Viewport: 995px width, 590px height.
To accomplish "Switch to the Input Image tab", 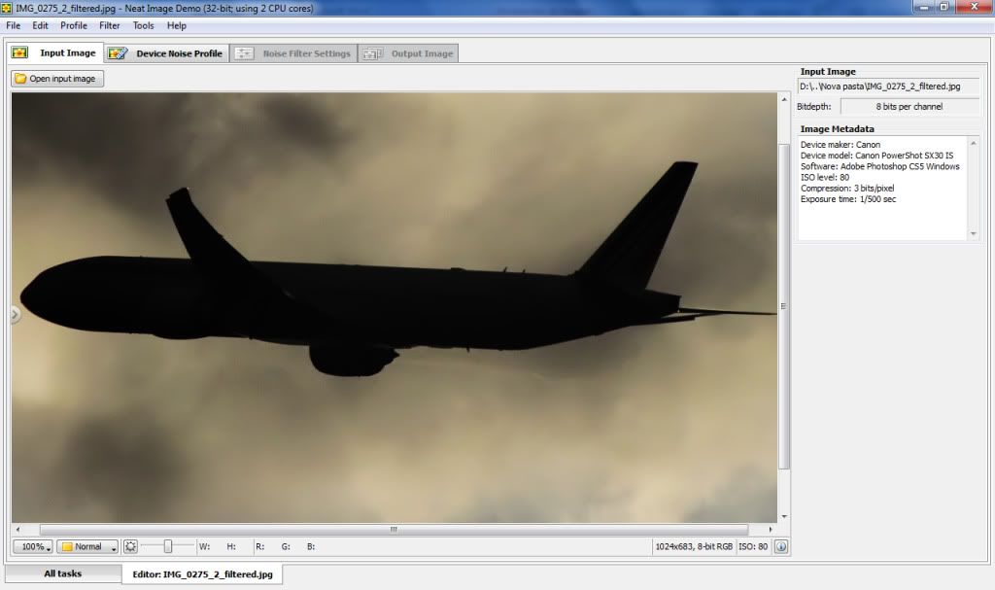I will pyautogui.click(x=54, y=52).
